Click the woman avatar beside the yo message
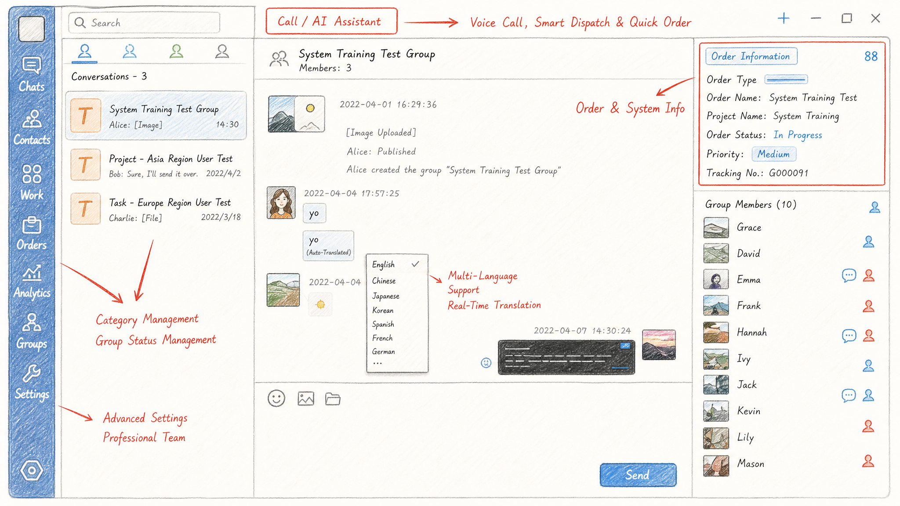This screenshot has height=506, width=900. tap(281, 202)
